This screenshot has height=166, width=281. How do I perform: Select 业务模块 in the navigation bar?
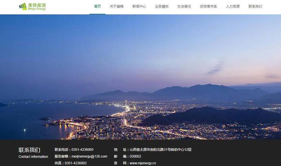[x=162, y=7]
